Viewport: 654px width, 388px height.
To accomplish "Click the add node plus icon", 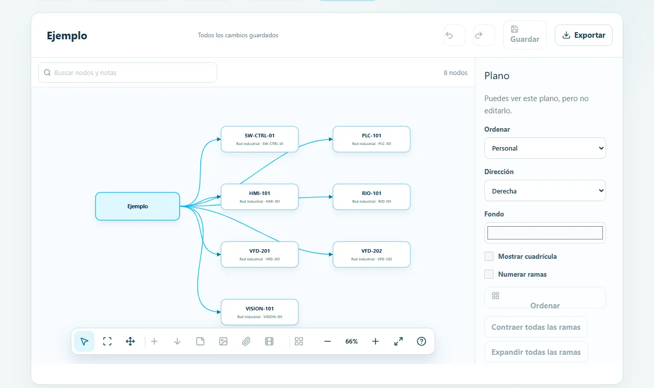I will pos(154,342).
